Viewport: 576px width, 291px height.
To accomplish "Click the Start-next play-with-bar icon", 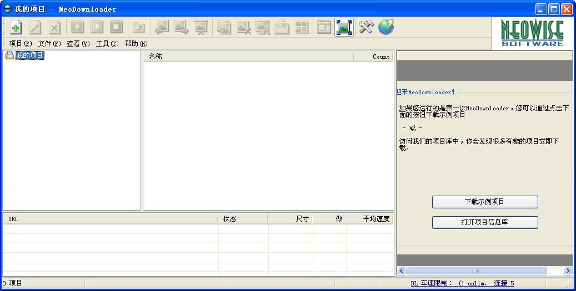I will pyautogui.click(x=97, y=27).
